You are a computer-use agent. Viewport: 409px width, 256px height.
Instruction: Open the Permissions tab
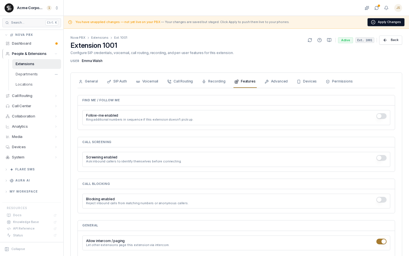339,81
